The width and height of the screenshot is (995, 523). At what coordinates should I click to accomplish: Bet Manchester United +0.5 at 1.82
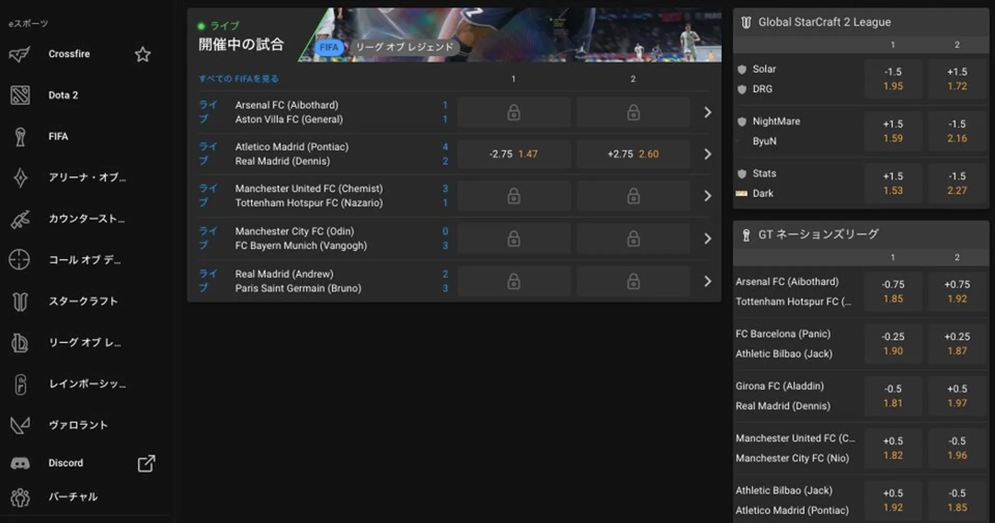click(x=893, y=448)
